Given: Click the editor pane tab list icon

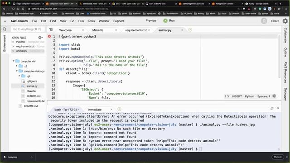Looking at the screenshot, I should coord(51,29).
